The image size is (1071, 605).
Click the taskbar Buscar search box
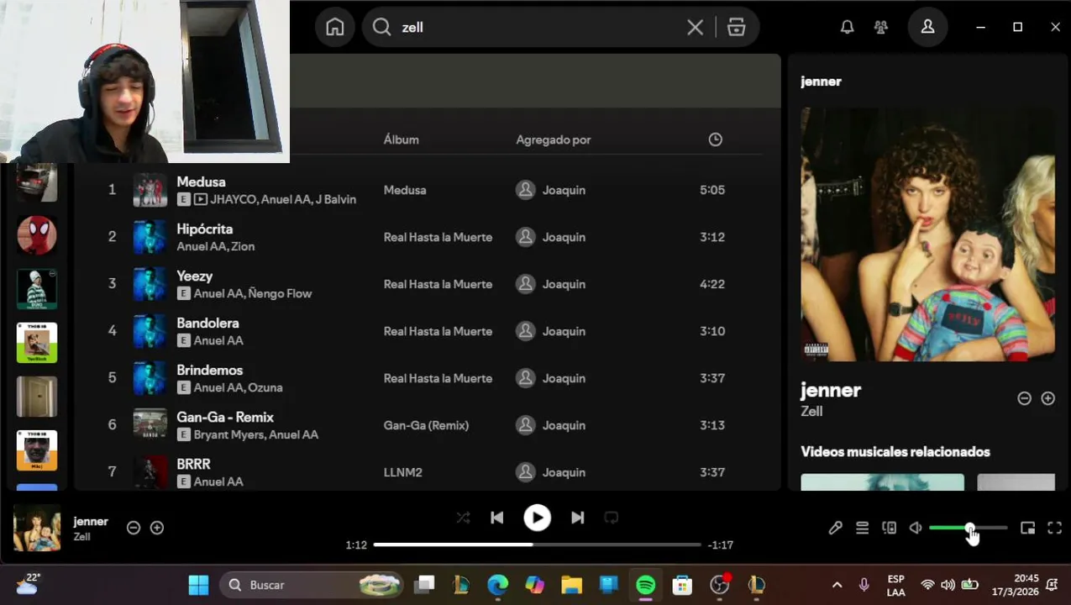pyautogui.click(x=312, y=585)
